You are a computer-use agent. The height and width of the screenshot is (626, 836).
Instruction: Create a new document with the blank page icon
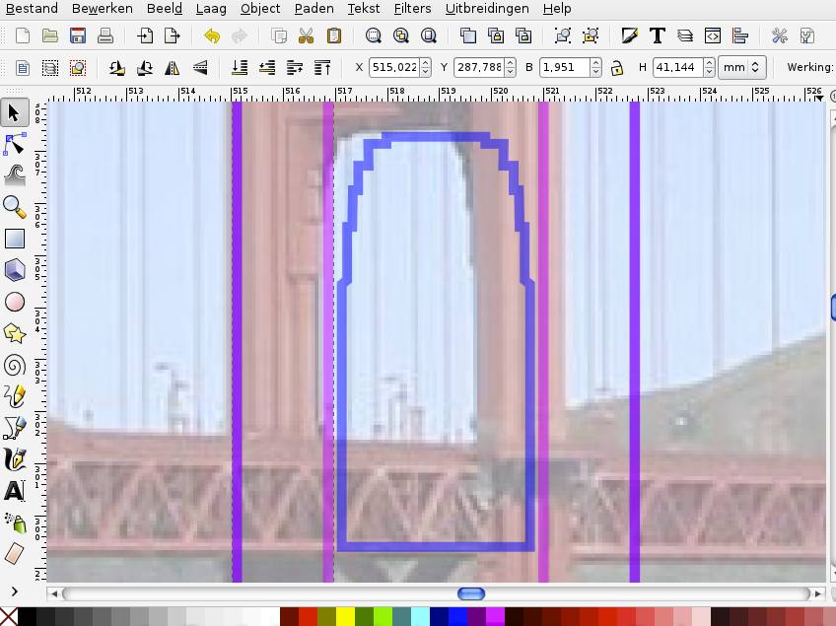click(23, 35)
